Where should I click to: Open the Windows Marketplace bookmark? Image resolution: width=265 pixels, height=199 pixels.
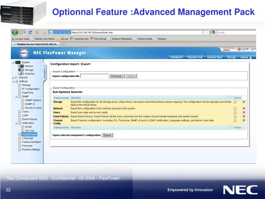point(120,39)
